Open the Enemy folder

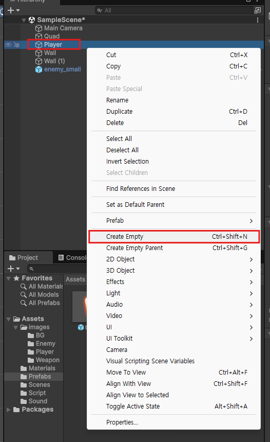tap(42, 344)
